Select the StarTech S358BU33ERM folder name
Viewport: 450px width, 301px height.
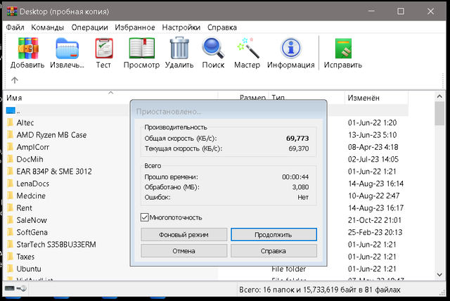56,245
